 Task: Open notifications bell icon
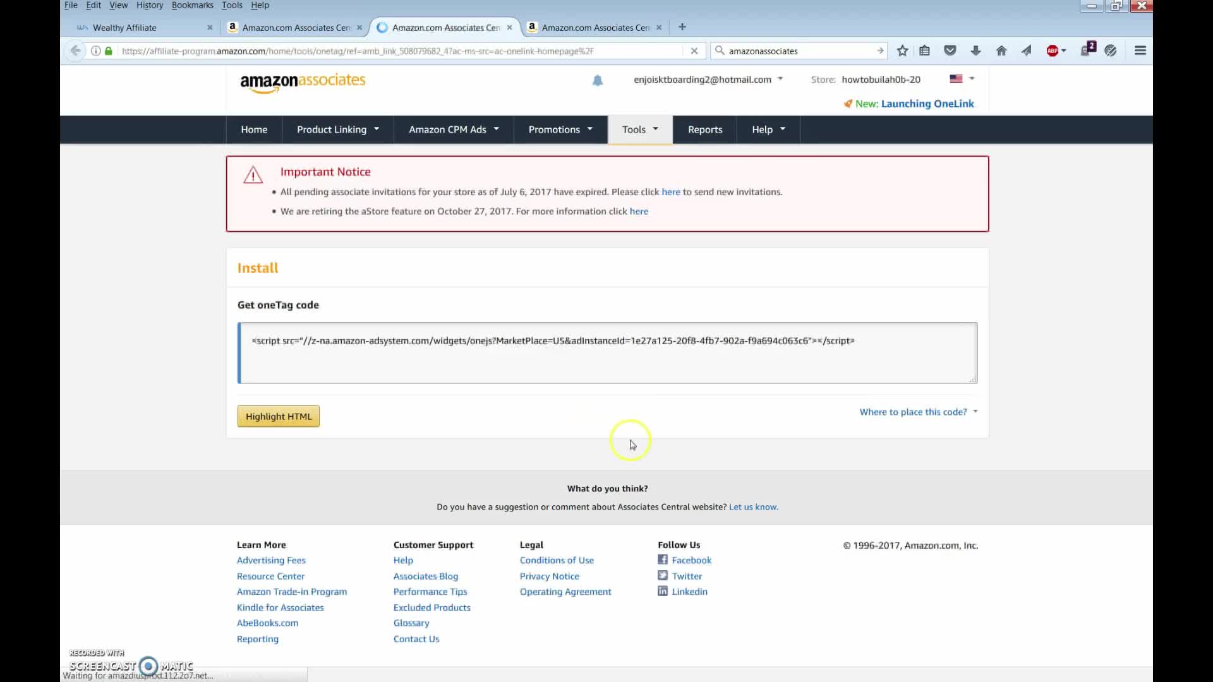[598, 80]
